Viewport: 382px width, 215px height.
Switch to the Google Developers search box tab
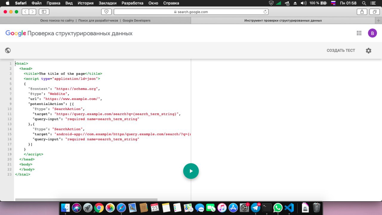pyautogui.click(x=95, y=20)
